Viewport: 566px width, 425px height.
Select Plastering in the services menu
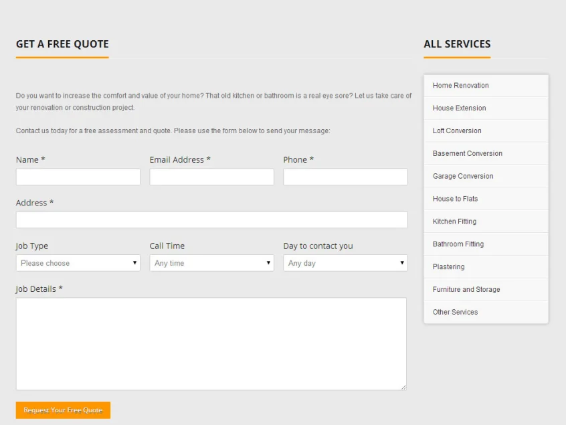pos(486,267)
